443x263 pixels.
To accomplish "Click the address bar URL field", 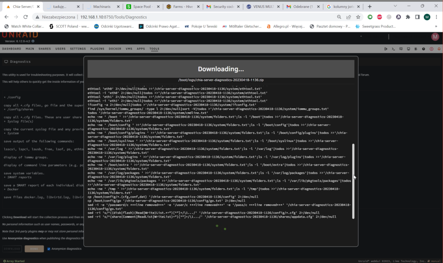I will pyautogui.click(x=184, y=17).
